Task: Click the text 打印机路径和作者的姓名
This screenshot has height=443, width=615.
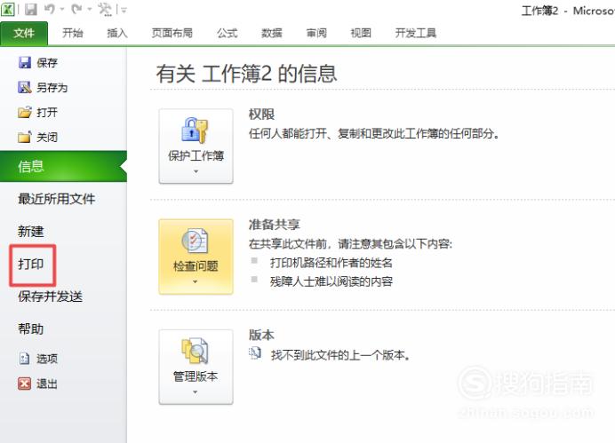Action: pos(331,263)
